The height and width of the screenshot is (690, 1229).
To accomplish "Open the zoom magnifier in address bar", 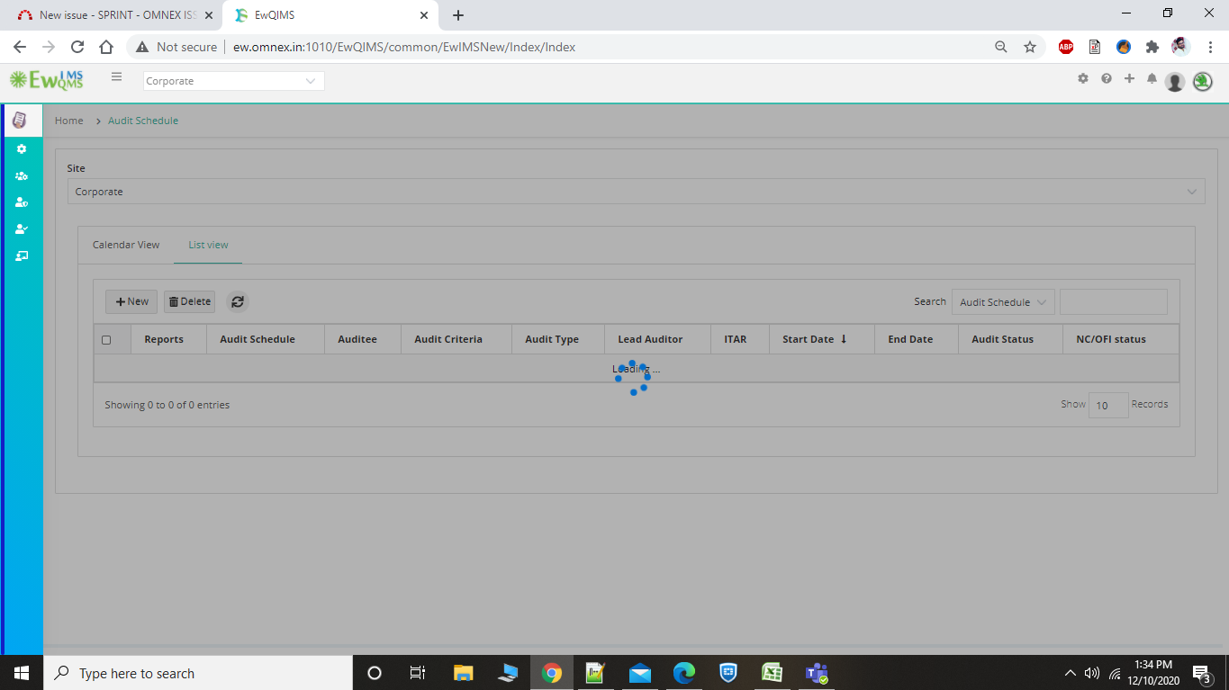I will (x=1000, y=47).
